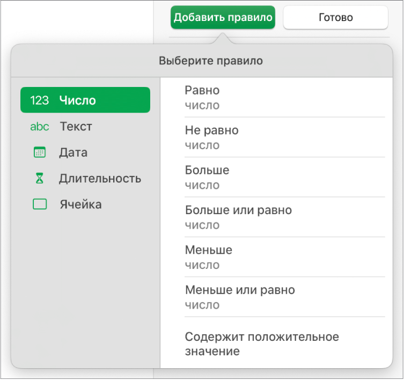The height and width of the screenshot is (380, 404).
Task: Select the abc Текст category icon
Action: click(x=39, y=127)
